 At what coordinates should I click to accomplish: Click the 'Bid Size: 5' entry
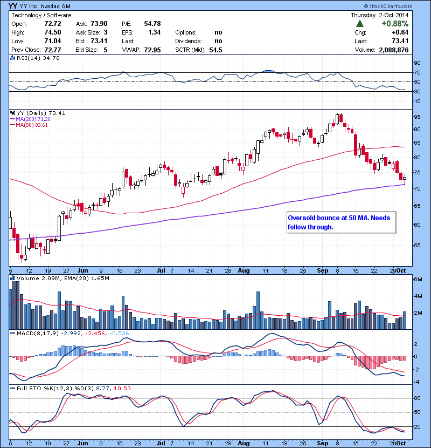point(92,50)
